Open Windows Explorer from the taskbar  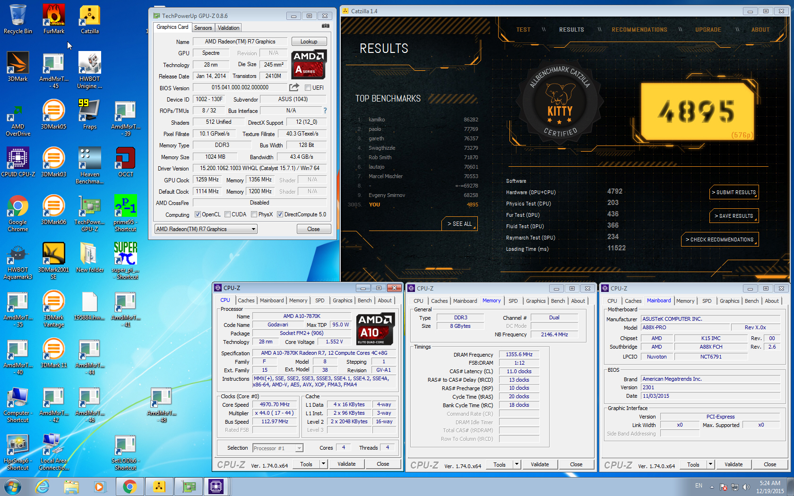click(71, 487)
